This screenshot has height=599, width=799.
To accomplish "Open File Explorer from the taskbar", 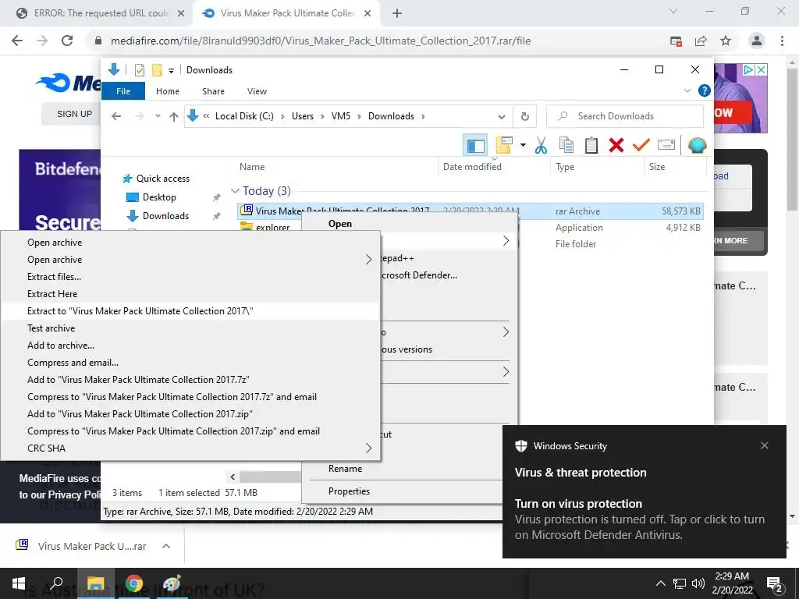I will 95,583.
